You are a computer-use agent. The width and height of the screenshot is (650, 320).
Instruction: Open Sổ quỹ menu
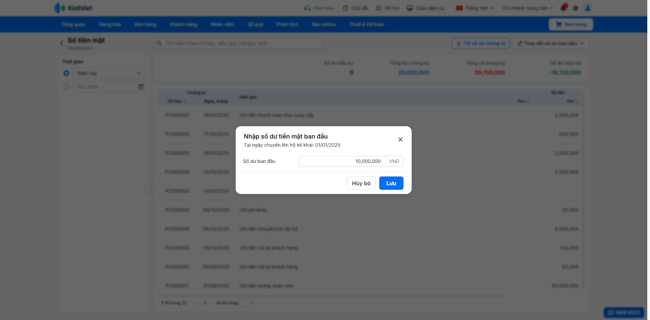click(256, 24)
